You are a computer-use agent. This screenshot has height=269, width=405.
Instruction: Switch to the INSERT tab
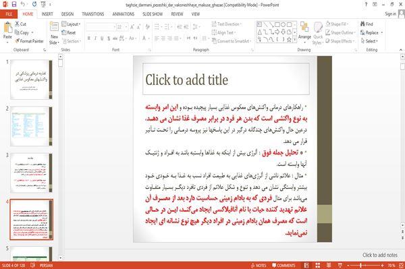(47, 14)
